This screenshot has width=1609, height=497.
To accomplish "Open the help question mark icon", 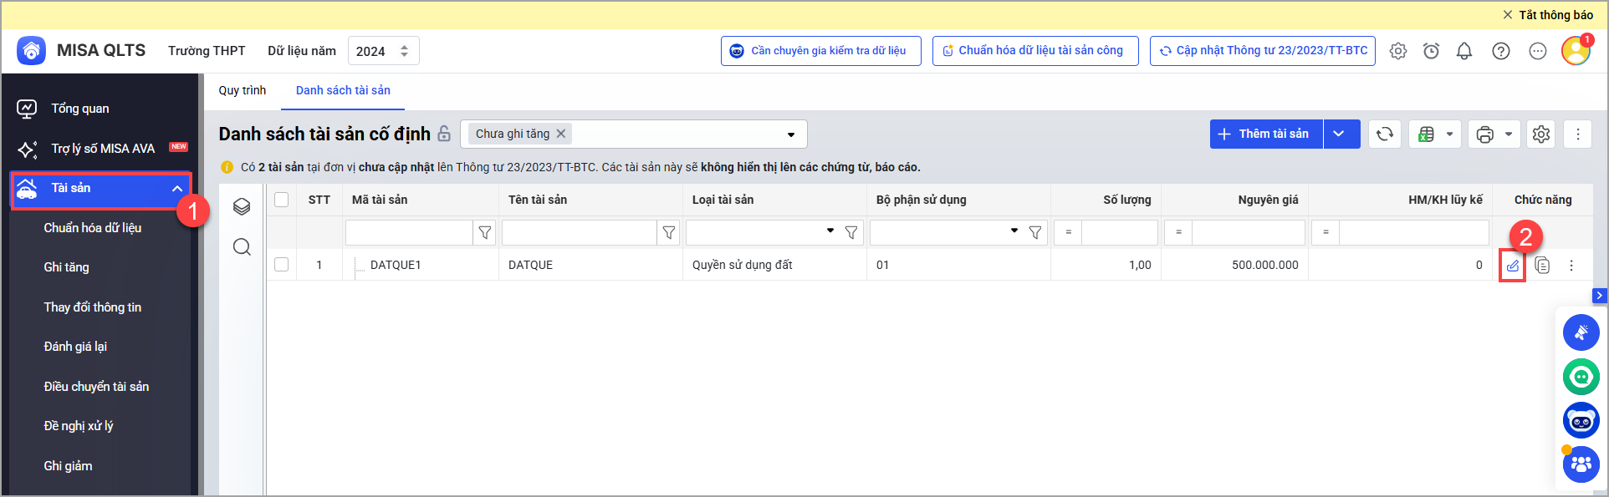I will point(1500,51).
